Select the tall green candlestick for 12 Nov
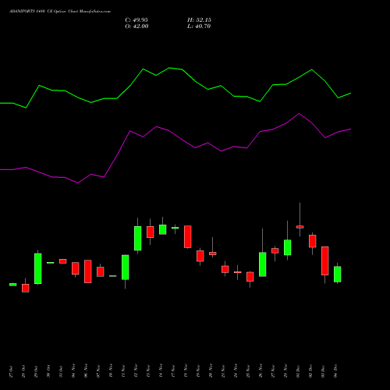Screen dimensions: 390x390 (138, 239)
